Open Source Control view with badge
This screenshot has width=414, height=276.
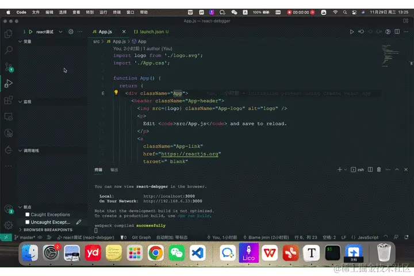pyautogui.click(x=9, y=67)
